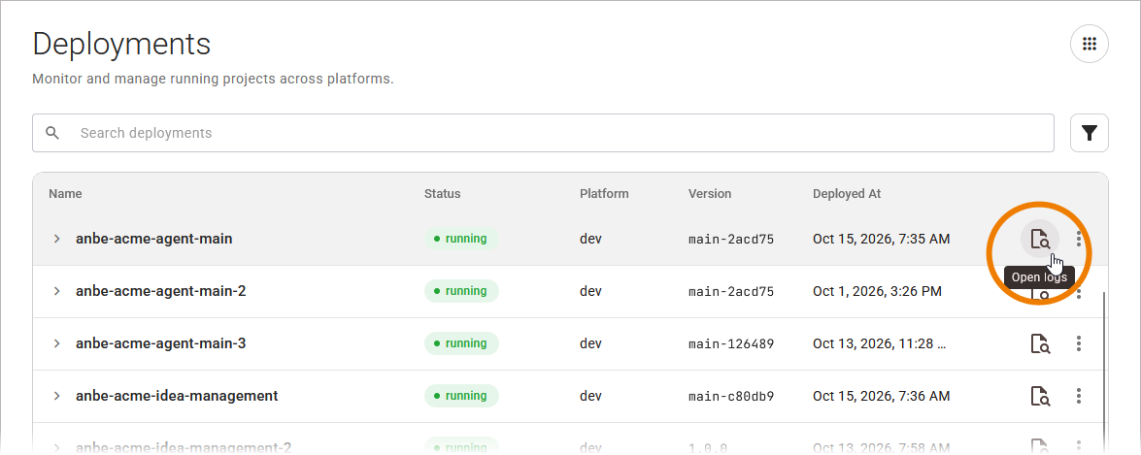
Task: Sort by the Name column header
Action: pos(65,193)
